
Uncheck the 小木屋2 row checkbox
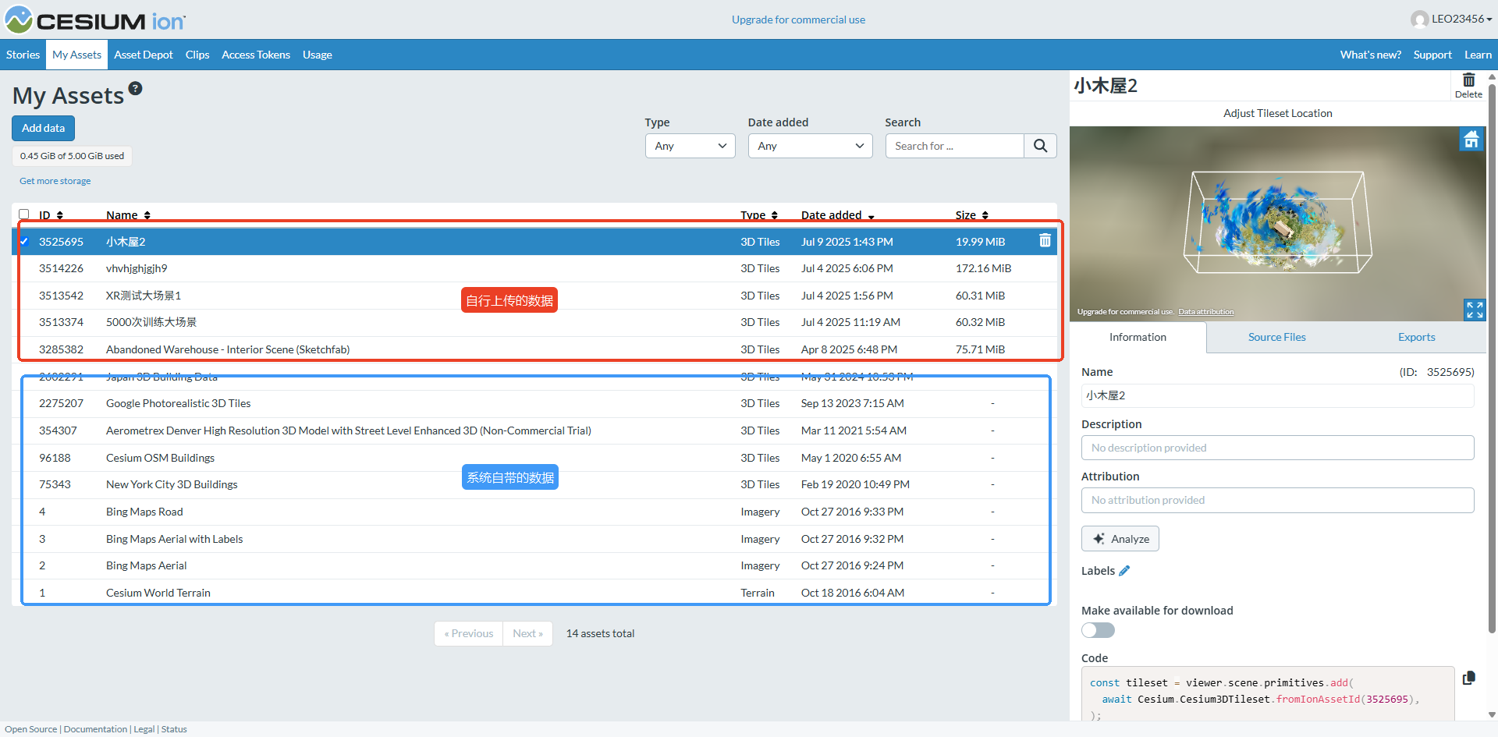24,242
